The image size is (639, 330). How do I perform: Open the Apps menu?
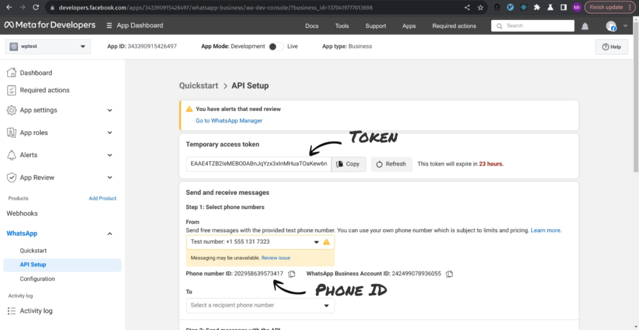[409, 26]
